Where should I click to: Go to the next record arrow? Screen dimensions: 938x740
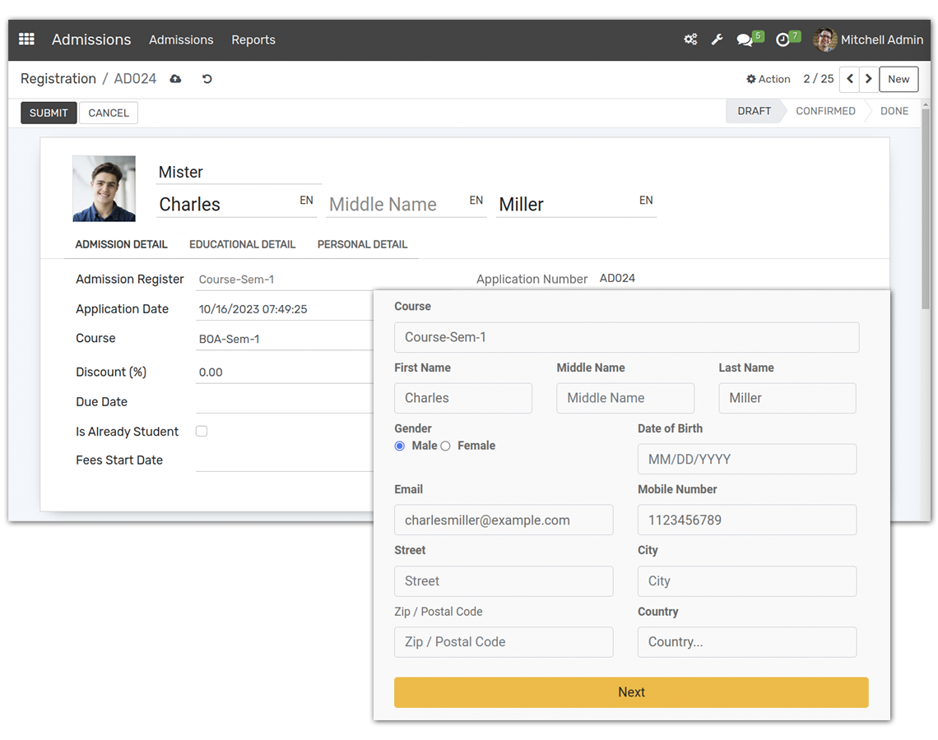click(868, 79)
